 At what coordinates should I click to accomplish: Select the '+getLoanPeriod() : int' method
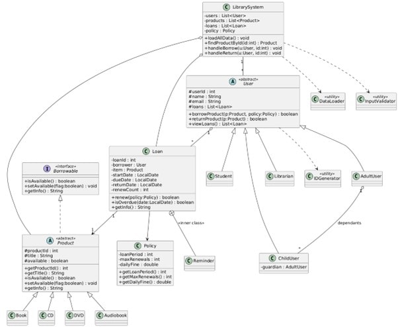[x=142, y=272]
